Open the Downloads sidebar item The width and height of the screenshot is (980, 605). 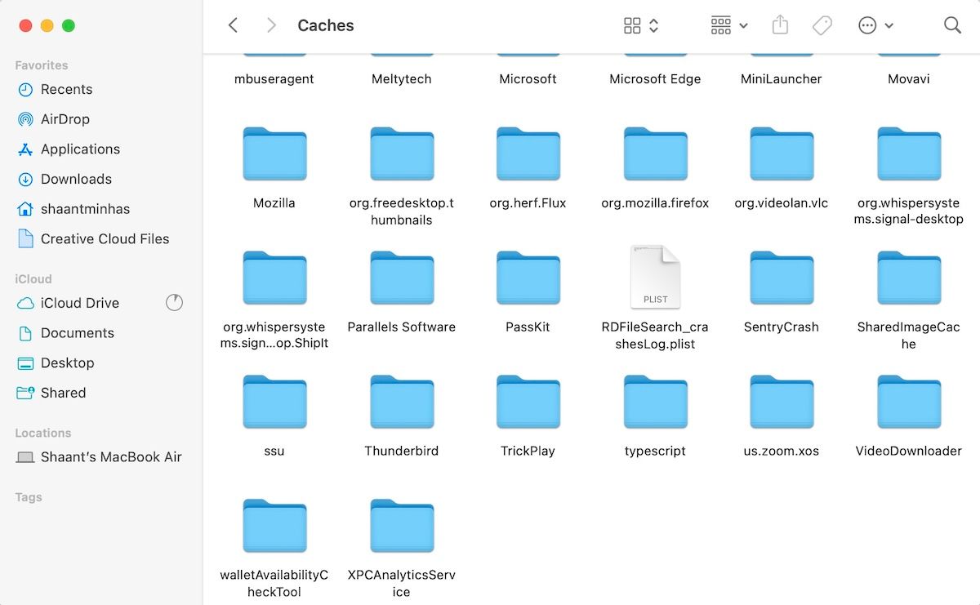pos(76,179)
